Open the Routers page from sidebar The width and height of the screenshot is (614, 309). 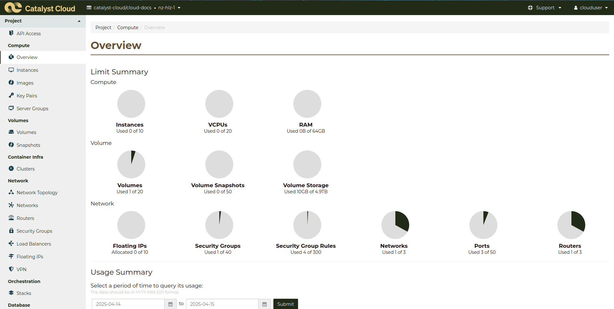tap(25, 218)
